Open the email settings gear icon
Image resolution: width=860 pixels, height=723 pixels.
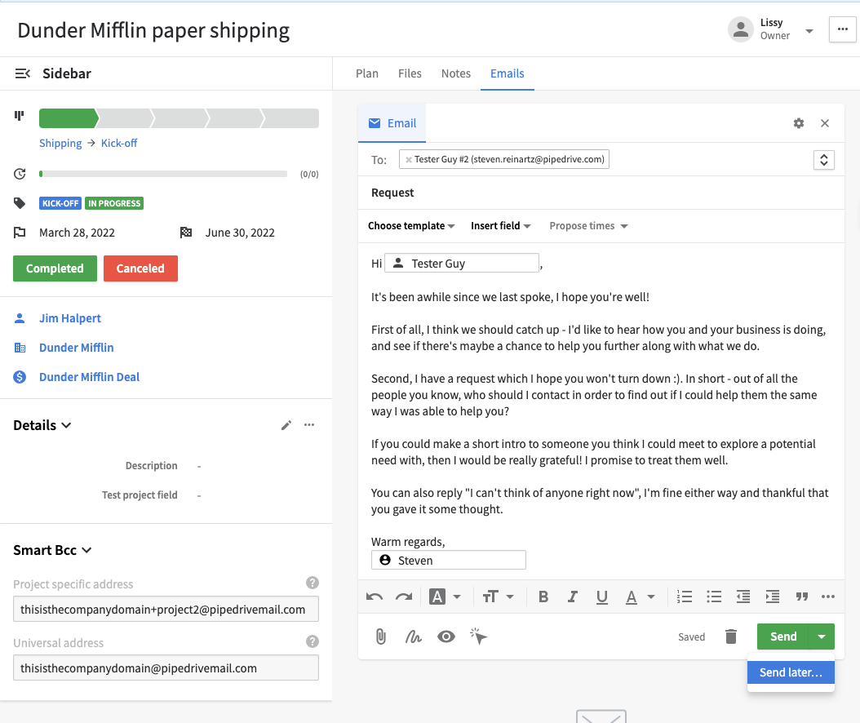[x=798, y=122]
